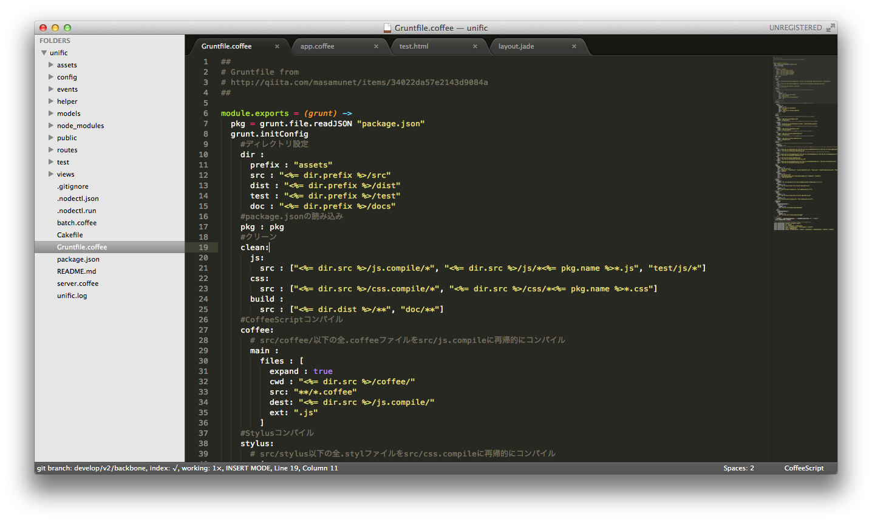Click the minimap code overview
This screenshot has width=872, height=522.
[805, 143]
